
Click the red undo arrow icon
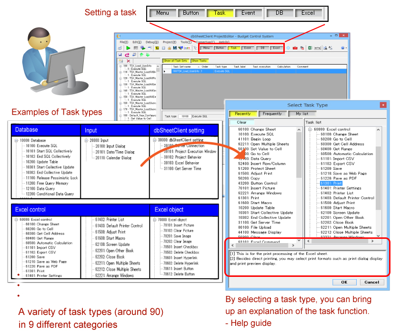[127, 54]
